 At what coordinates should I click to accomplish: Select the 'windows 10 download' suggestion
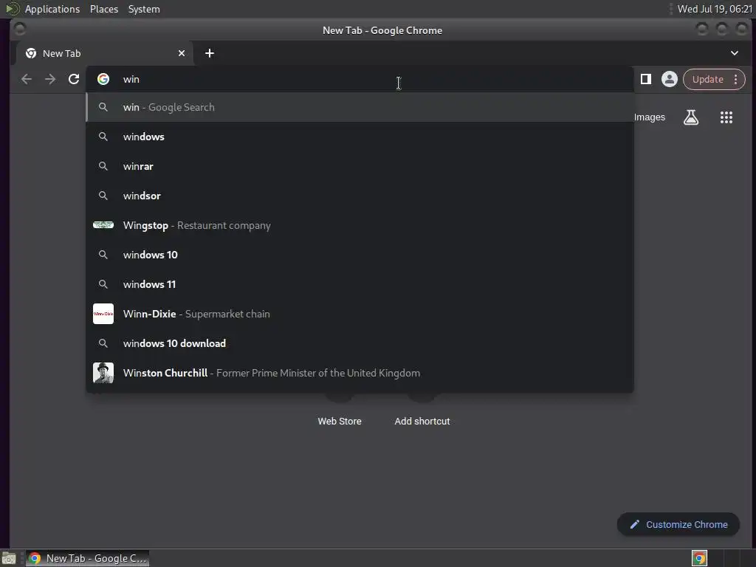[x=360, y=343]
